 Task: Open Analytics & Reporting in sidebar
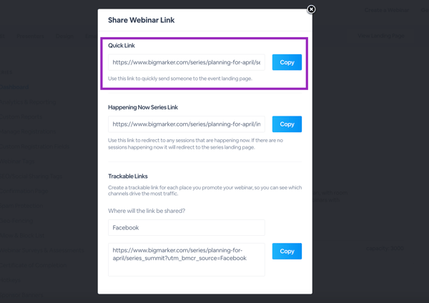(28, 102)
